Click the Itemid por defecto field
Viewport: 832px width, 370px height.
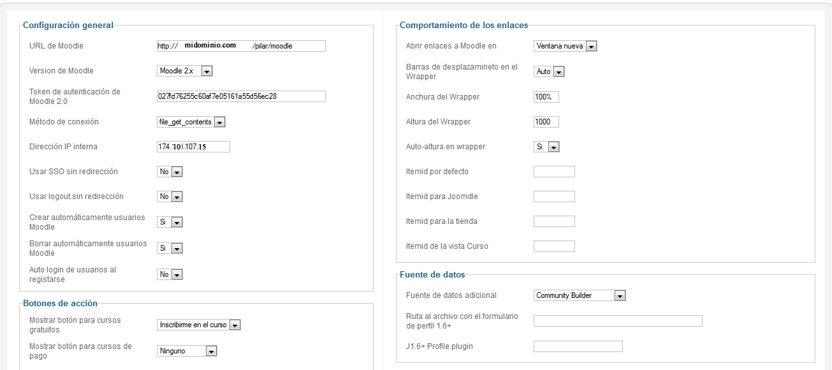(553, 172)
